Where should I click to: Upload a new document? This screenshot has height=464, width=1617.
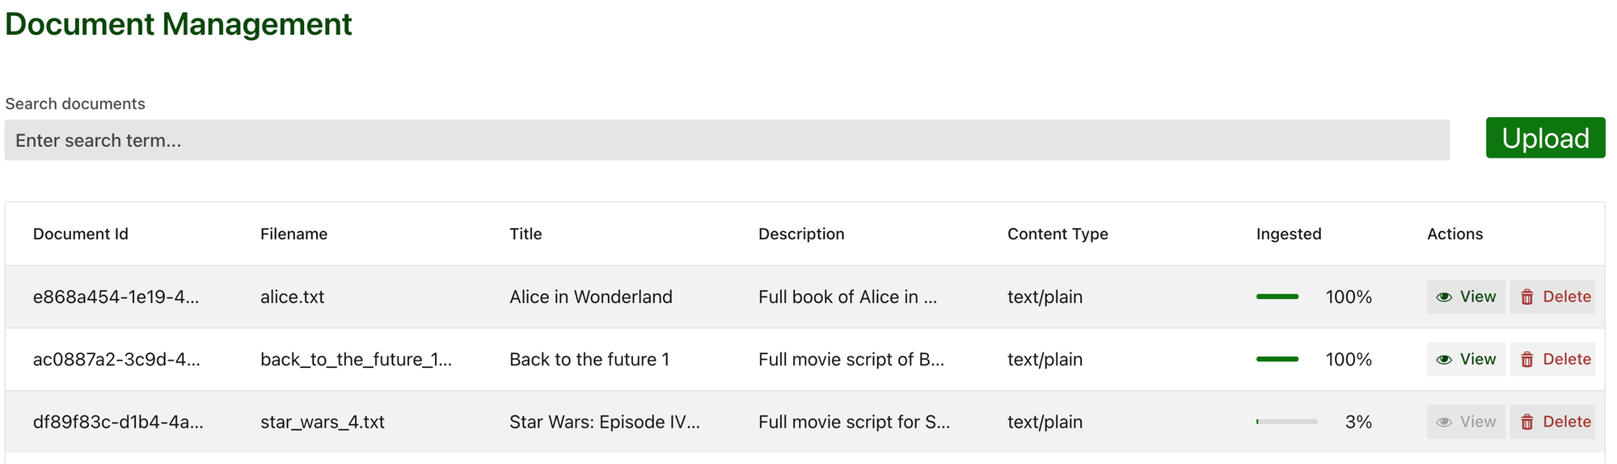coord(1545,138)
